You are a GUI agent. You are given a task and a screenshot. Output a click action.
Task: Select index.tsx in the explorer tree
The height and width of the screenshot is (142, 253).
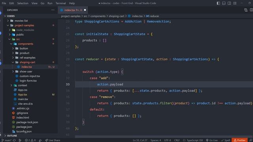pyautogui.click(x=30, y=67)
